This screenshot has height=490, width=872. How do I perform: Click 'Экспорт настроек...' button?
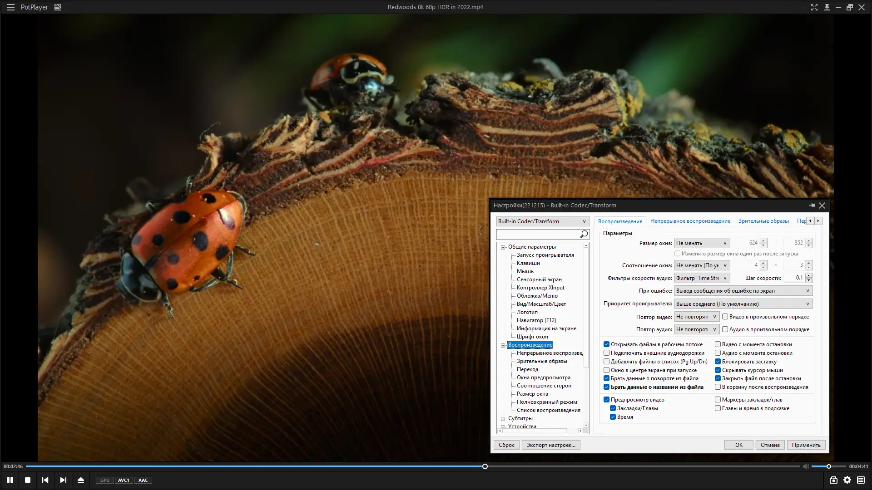click(550, 445)
